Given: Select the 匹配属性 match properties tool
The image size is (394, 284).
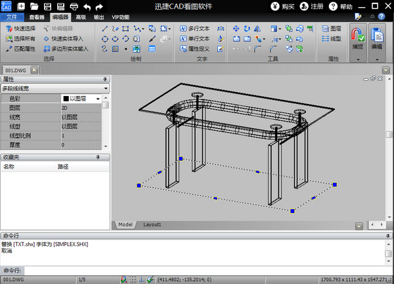Looking at the screenshot, I should pos(21,49).
